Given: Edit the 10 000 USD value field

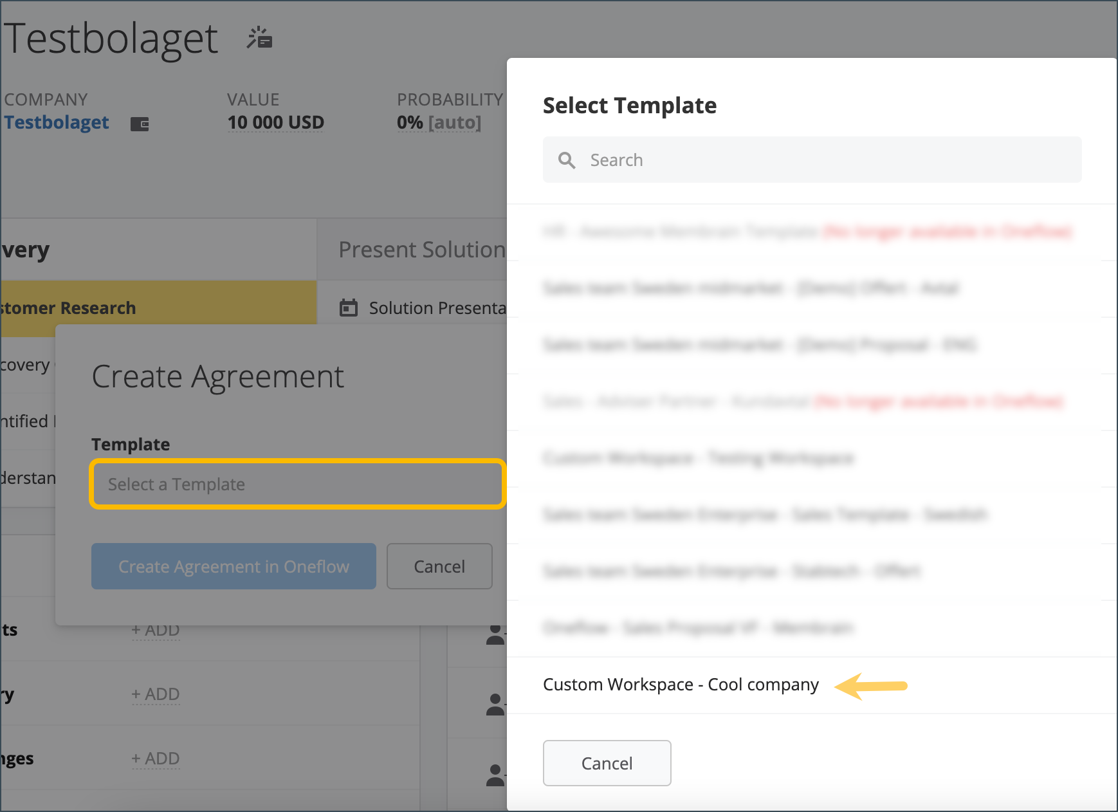Looking at the screenshot, I should click(x=275, y=122).
